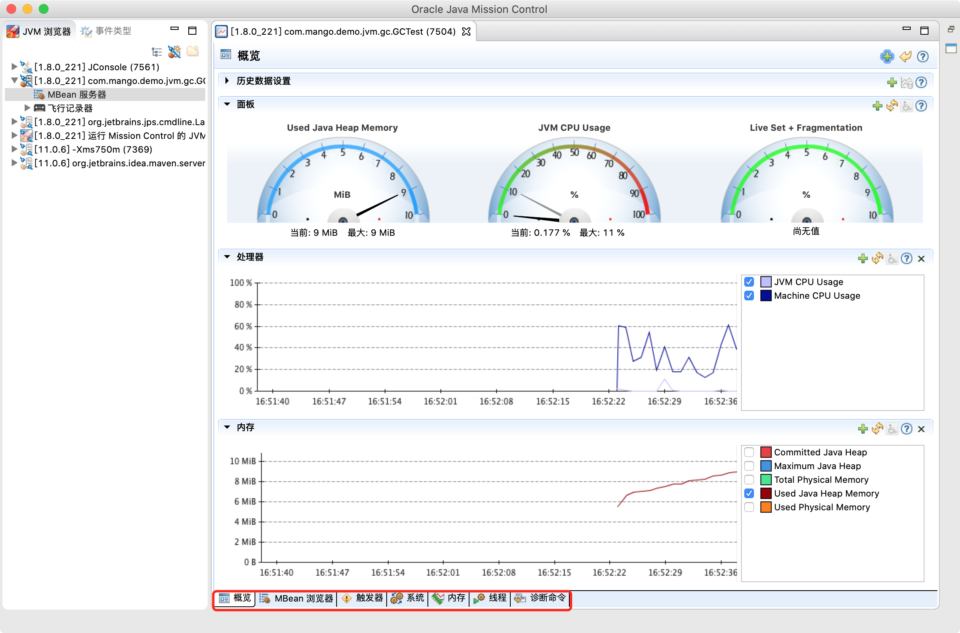Minimize the JVM browser panel
The height and width of the screenshot is (633, 960).
tap(175, 29)
